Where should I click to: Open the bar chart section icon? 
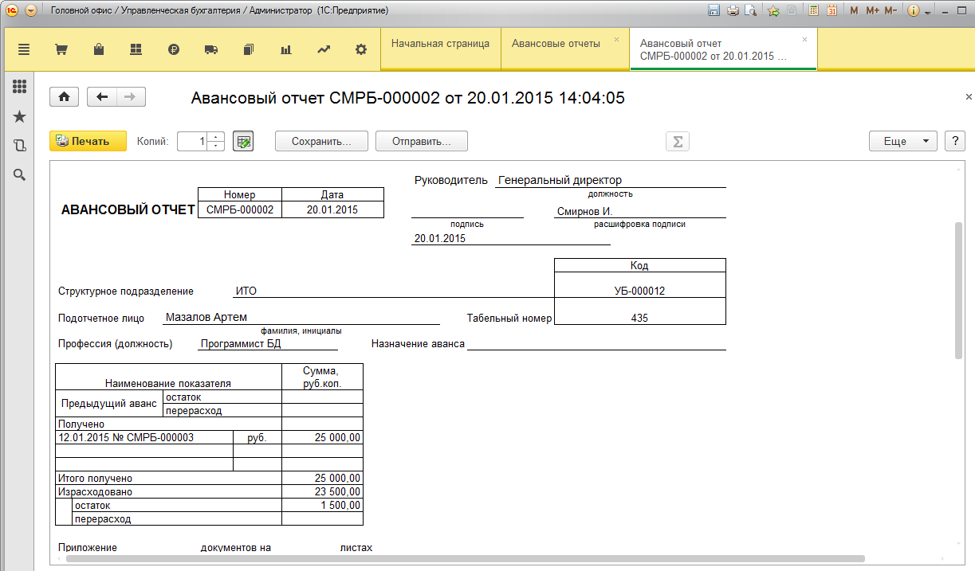tap(285, 49)
